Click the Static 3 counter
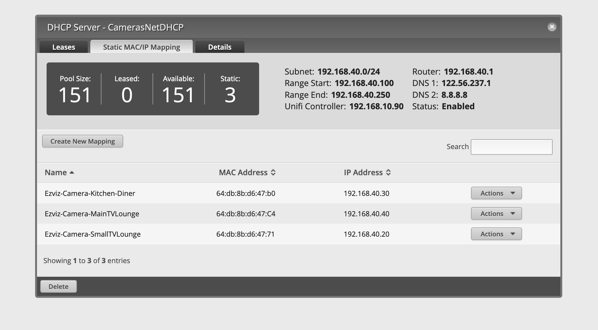The image size is (598, 330). [x=230, y=89]
